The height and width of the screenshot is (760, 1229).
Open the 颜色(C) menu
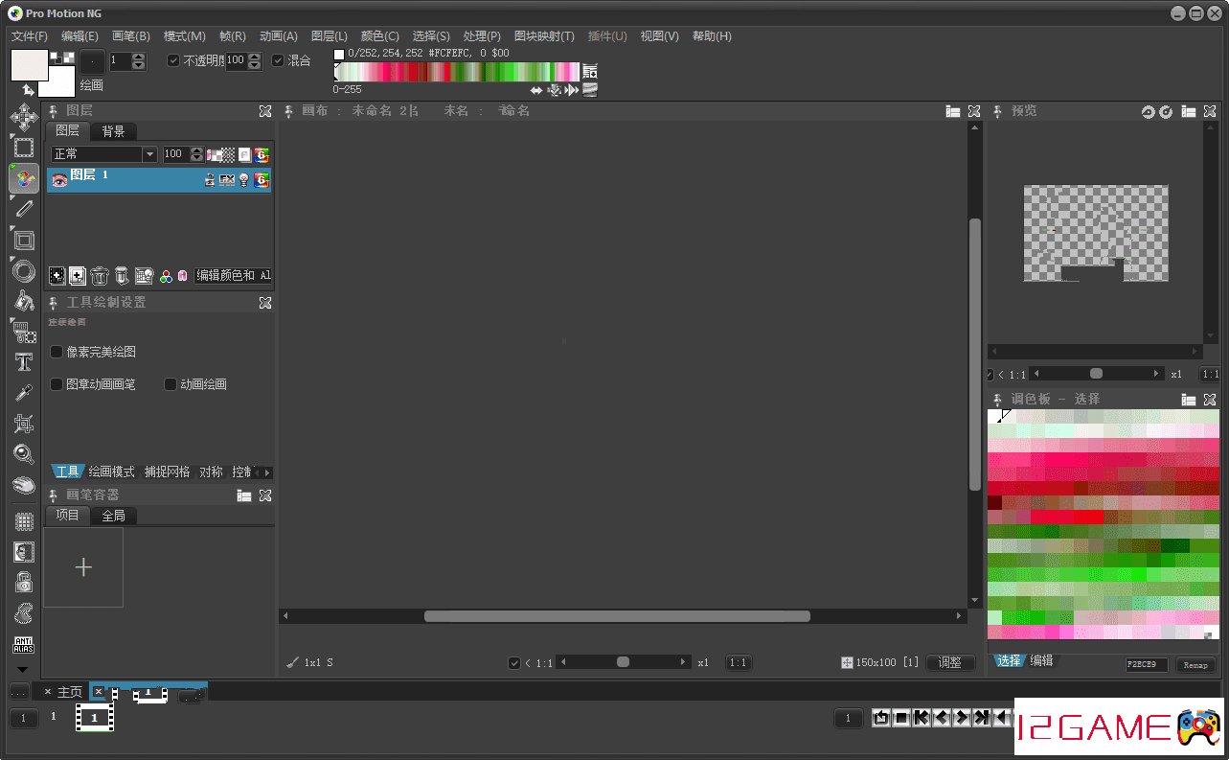pos(380,36)
